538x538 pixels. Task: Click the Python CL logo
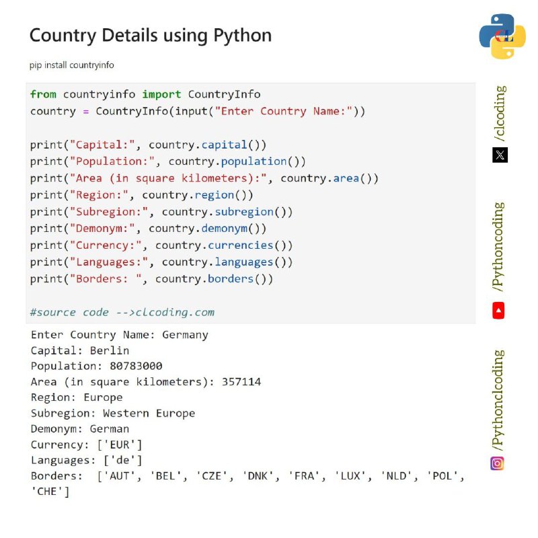(502, 36)
